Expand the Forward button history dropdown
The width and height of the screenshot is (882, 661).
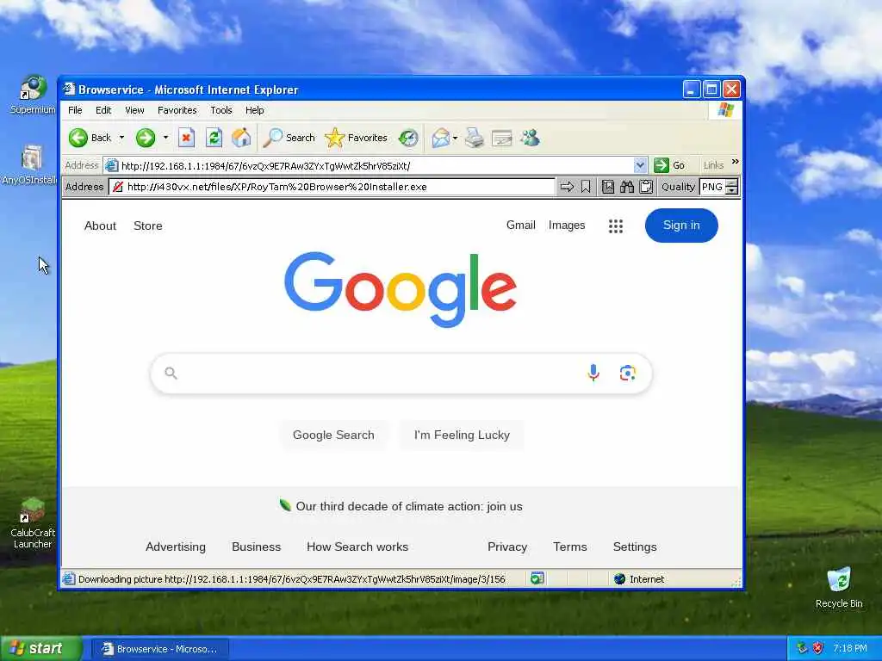point(165,138)
